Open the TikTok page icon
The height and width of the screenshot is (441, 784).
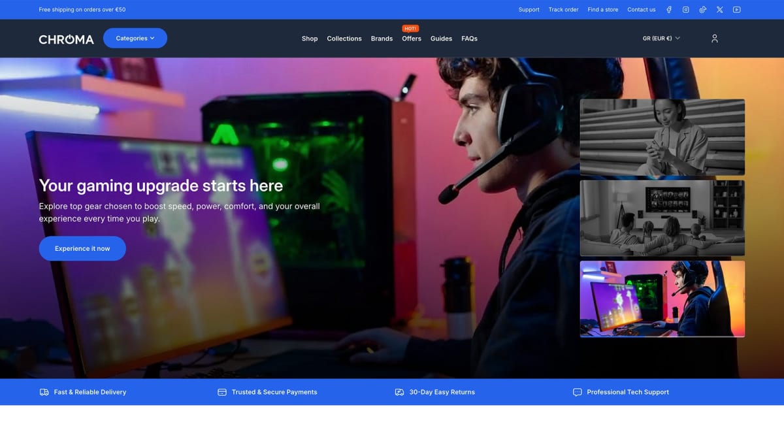click(702, 9)
